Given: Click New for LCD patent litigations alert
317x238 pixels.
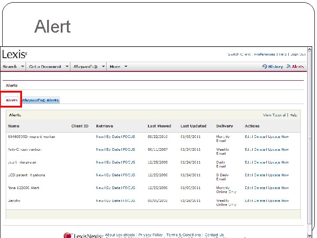Looking at the screenshot, I should pos(100,175).
